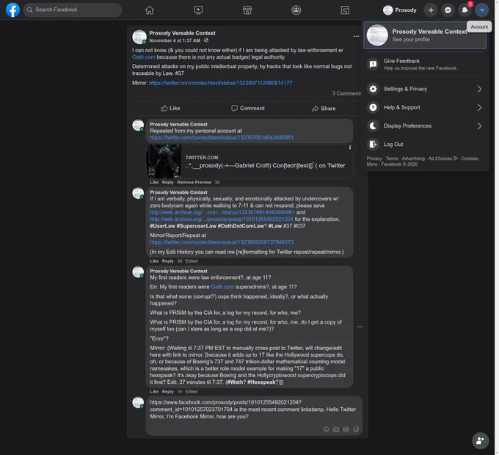The width and height of the screenshot is (499, 455).
Task: Click into the comment text box
Action: point(254,416)
